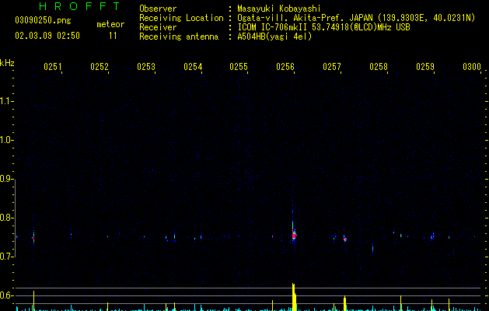Click the A504HB(yagi 4el) antenna text
Image resolution: width=489 pixels, height=311 pixels.
tap(274, 37)
